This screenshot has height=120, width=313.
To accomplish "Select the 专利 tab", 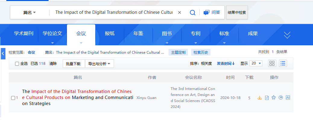I will tap(195, 34).
